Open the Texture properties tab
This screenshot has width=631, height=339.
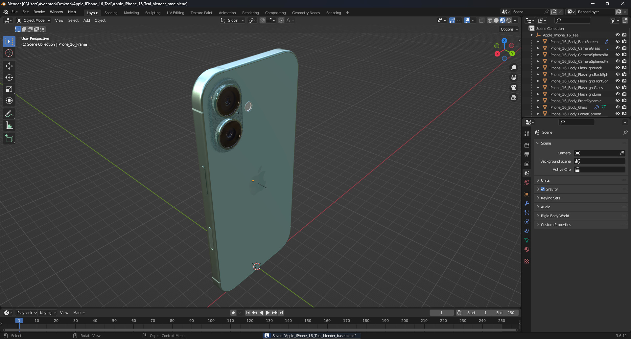point(527,261)
